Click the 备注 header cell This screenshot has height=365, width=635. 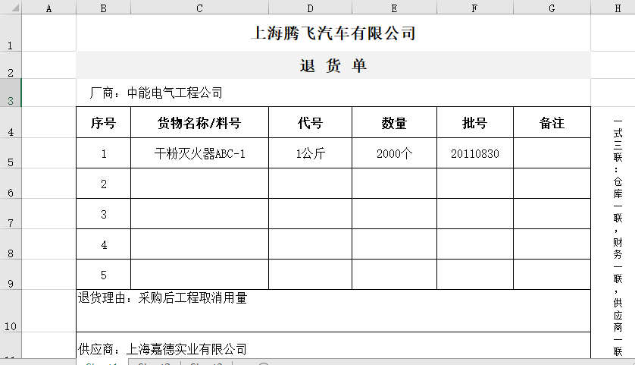pyautogui.click(x=552, y=123)
